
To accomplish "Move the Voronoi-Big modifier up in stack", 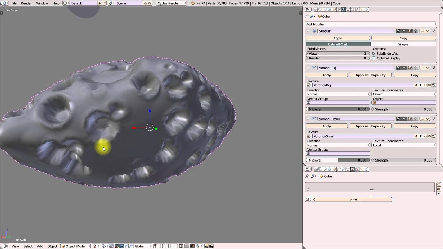I will pyautogui.click(x=422, y=68).
